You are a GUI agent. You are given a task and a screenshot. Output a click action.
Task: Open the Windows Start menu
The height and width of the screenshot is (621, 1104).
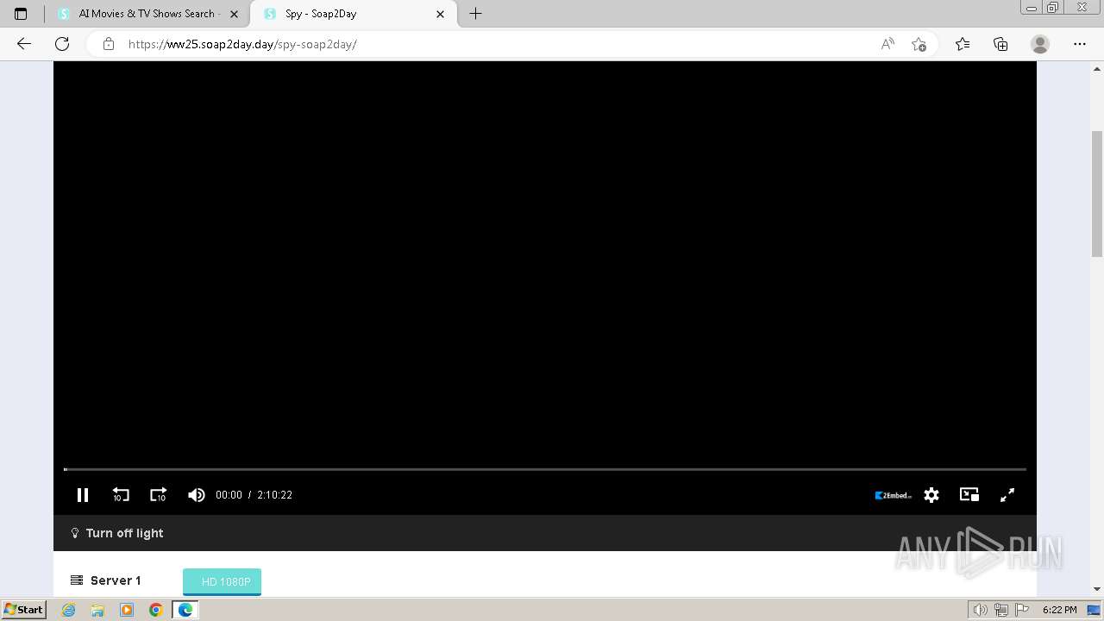pyautogui.click(x=23, y=610)
